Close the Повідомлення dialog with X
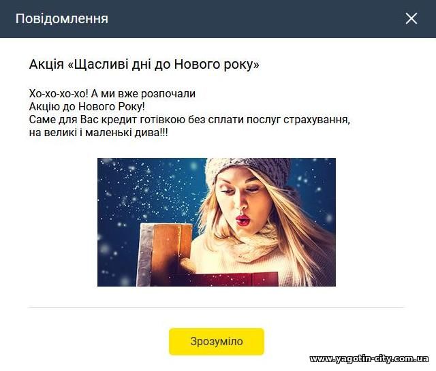The height and width of the screenshot is (371, 436). pyautogui.click(x=411, y=18)
